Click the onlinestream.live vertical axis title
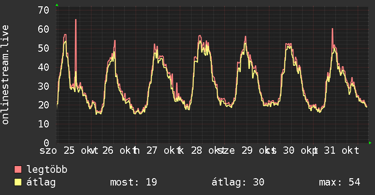The image size is (375, 195). pos(5,75)
